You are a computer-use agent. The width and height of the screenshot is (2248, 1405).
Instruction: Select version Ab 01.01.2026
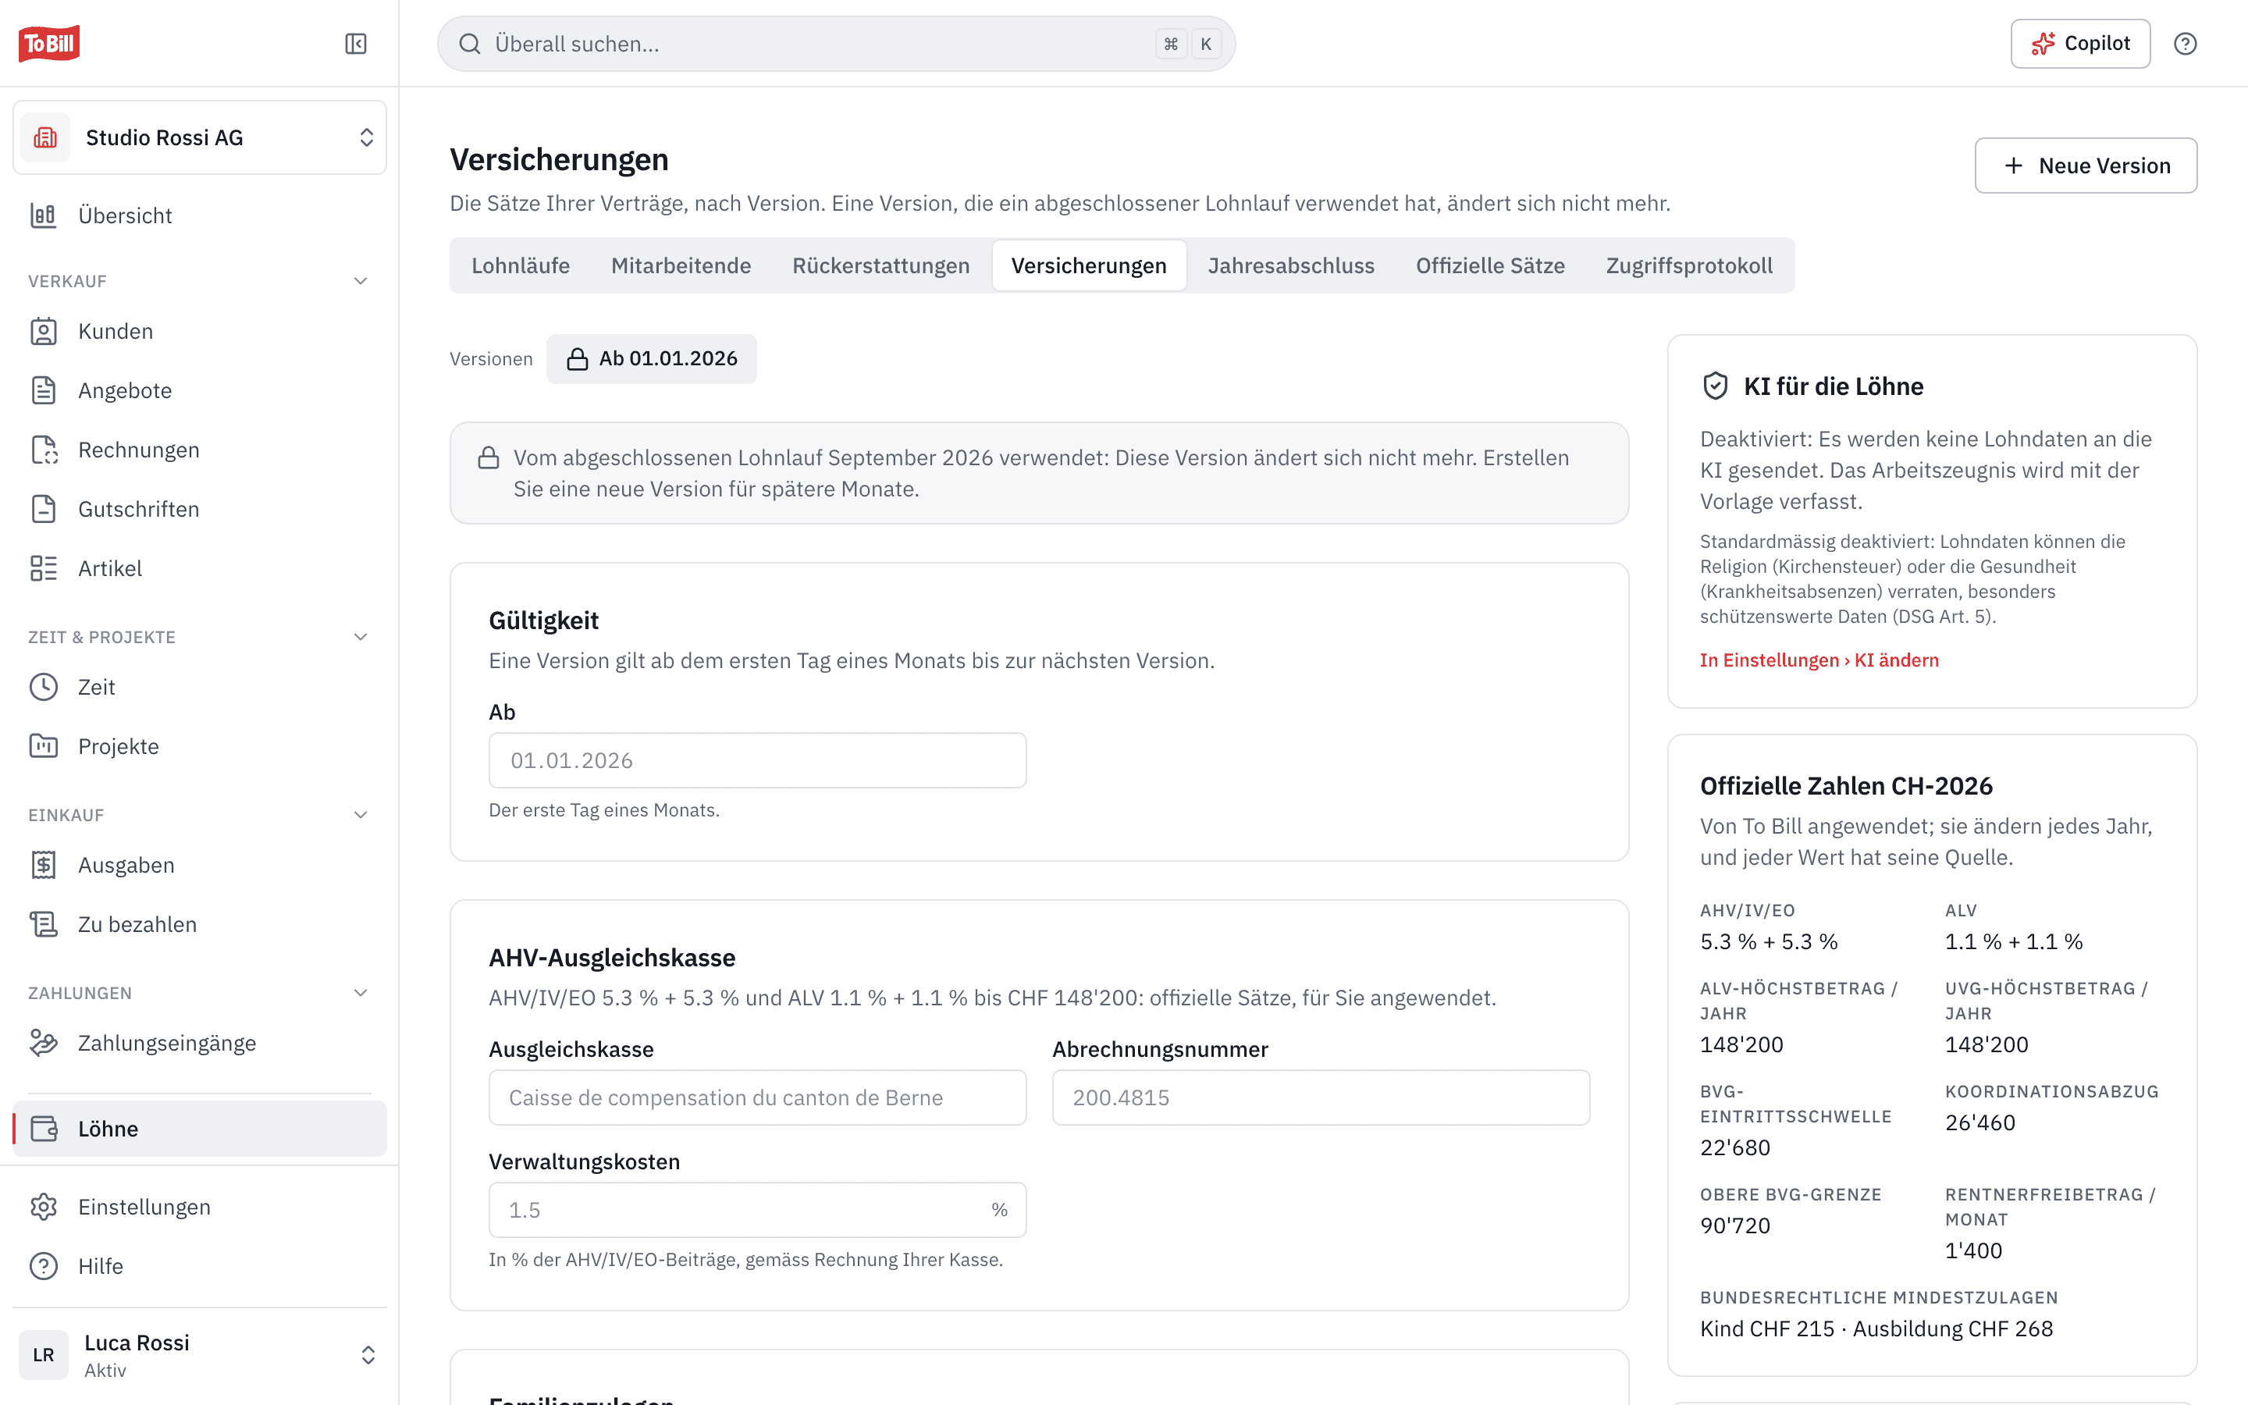pyautogui.click(x=651, y=359)
